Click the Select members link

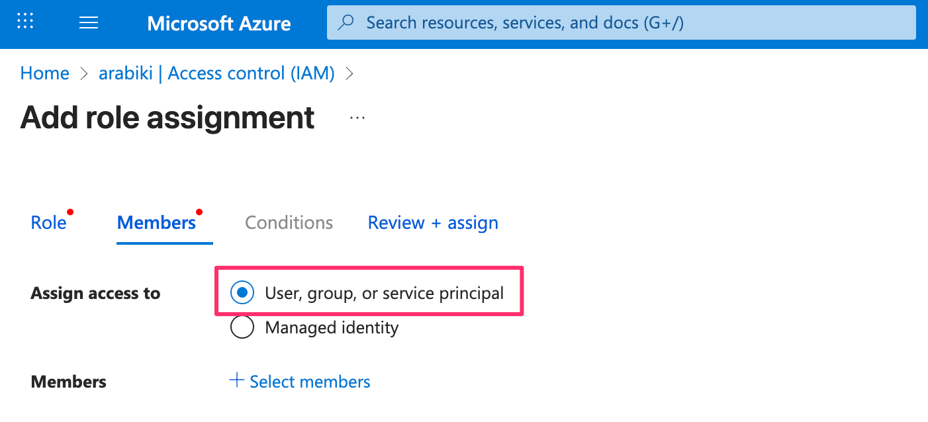310,382
